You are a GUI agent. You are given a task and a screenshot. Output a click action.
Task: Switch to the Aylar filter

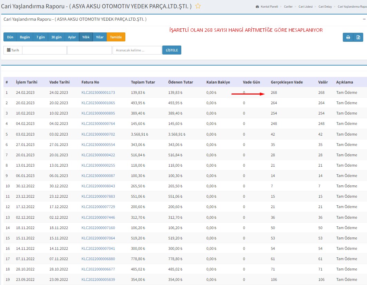click(72, 37)
